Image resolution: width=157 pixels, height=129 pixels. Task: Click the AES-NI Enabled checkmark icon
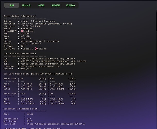[x=22, y=29]
